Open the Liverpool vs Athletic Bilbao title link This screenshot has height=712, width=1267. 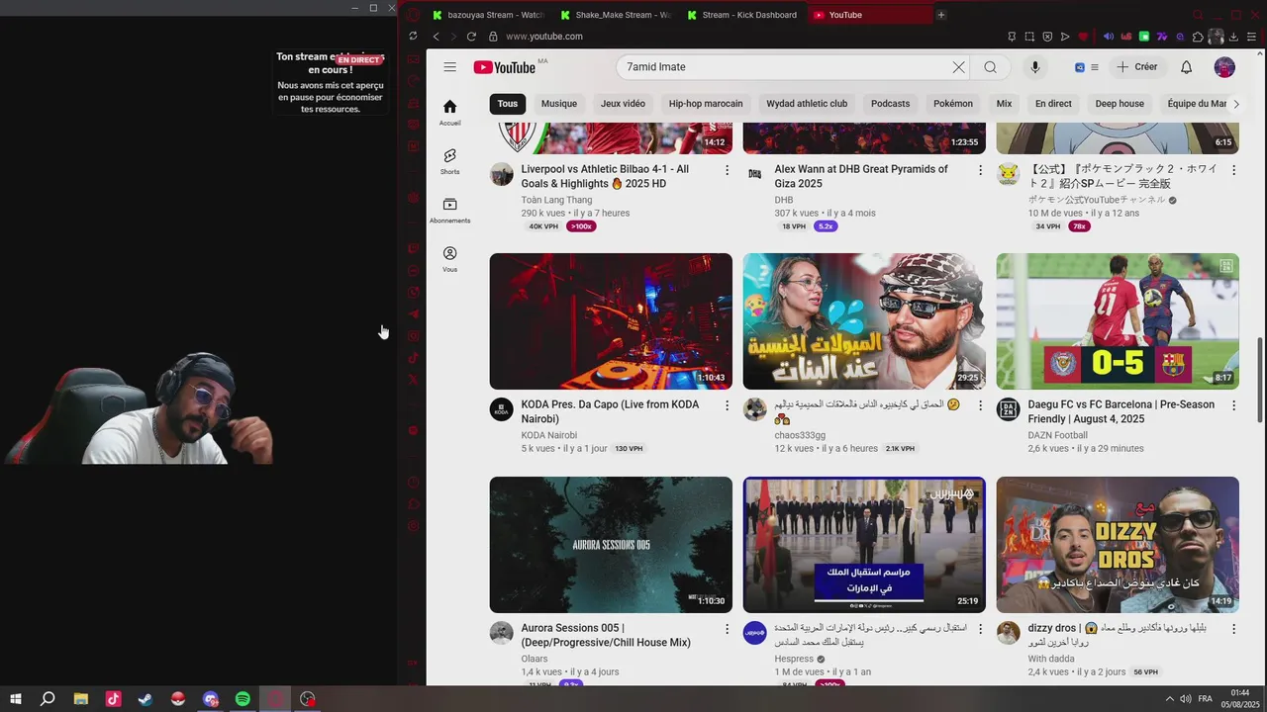click(x=605, y=176)
